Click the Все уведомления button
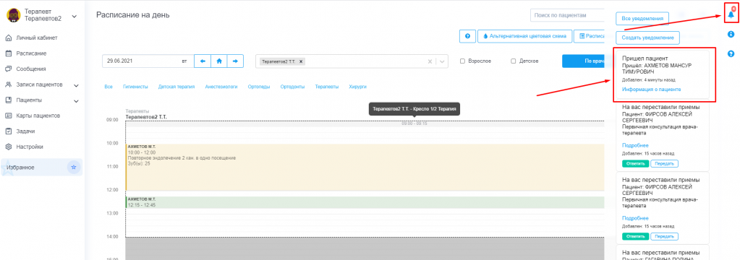 [642, 18]
